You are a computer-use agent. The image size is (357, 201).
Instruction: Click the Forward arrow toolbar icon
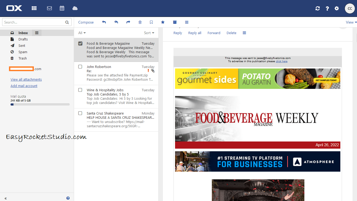[x=128, y=22]
